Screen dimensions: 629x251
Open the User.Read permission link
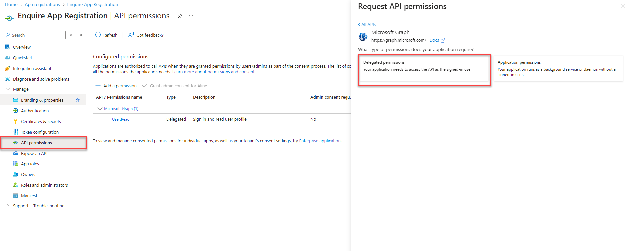point(121,119)
